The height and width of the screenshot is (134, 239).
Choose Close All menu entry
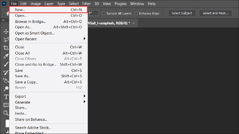48,53
